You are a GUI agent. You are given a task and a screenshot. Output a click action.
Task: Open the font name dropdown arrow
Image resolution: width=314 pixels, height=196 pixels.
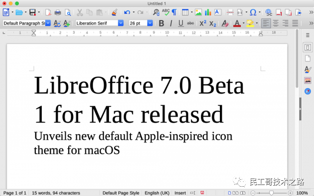pos(121,23)
